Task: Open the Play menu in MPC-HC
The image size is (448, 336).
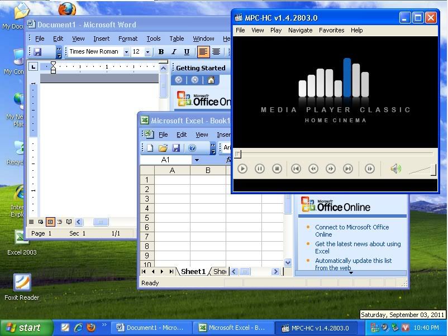Action: tap(276, 30)
